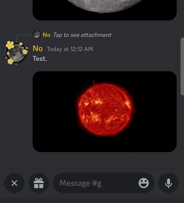Tap the small moon avatar in reply preview

coord(36,34)
